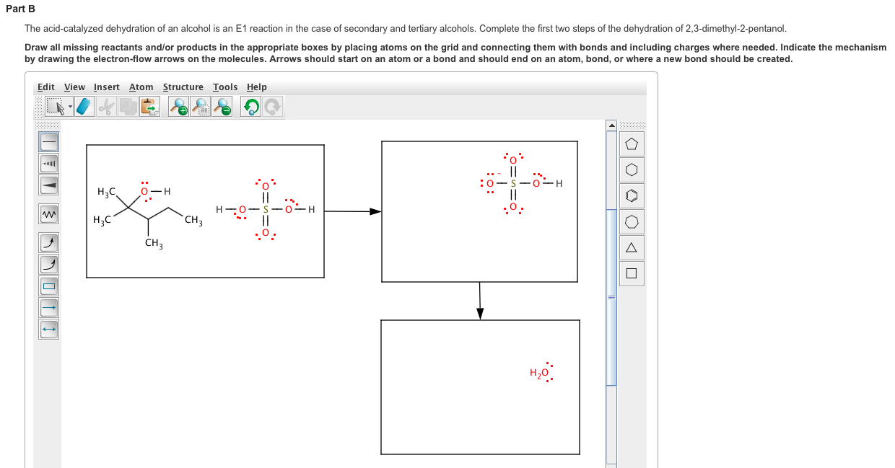Open the Structure menu

tap(183, 87)
